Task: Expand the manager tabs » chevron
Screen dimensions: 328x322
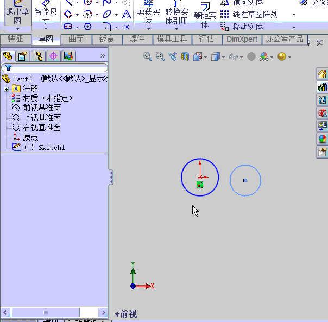Action: [103, 55]
